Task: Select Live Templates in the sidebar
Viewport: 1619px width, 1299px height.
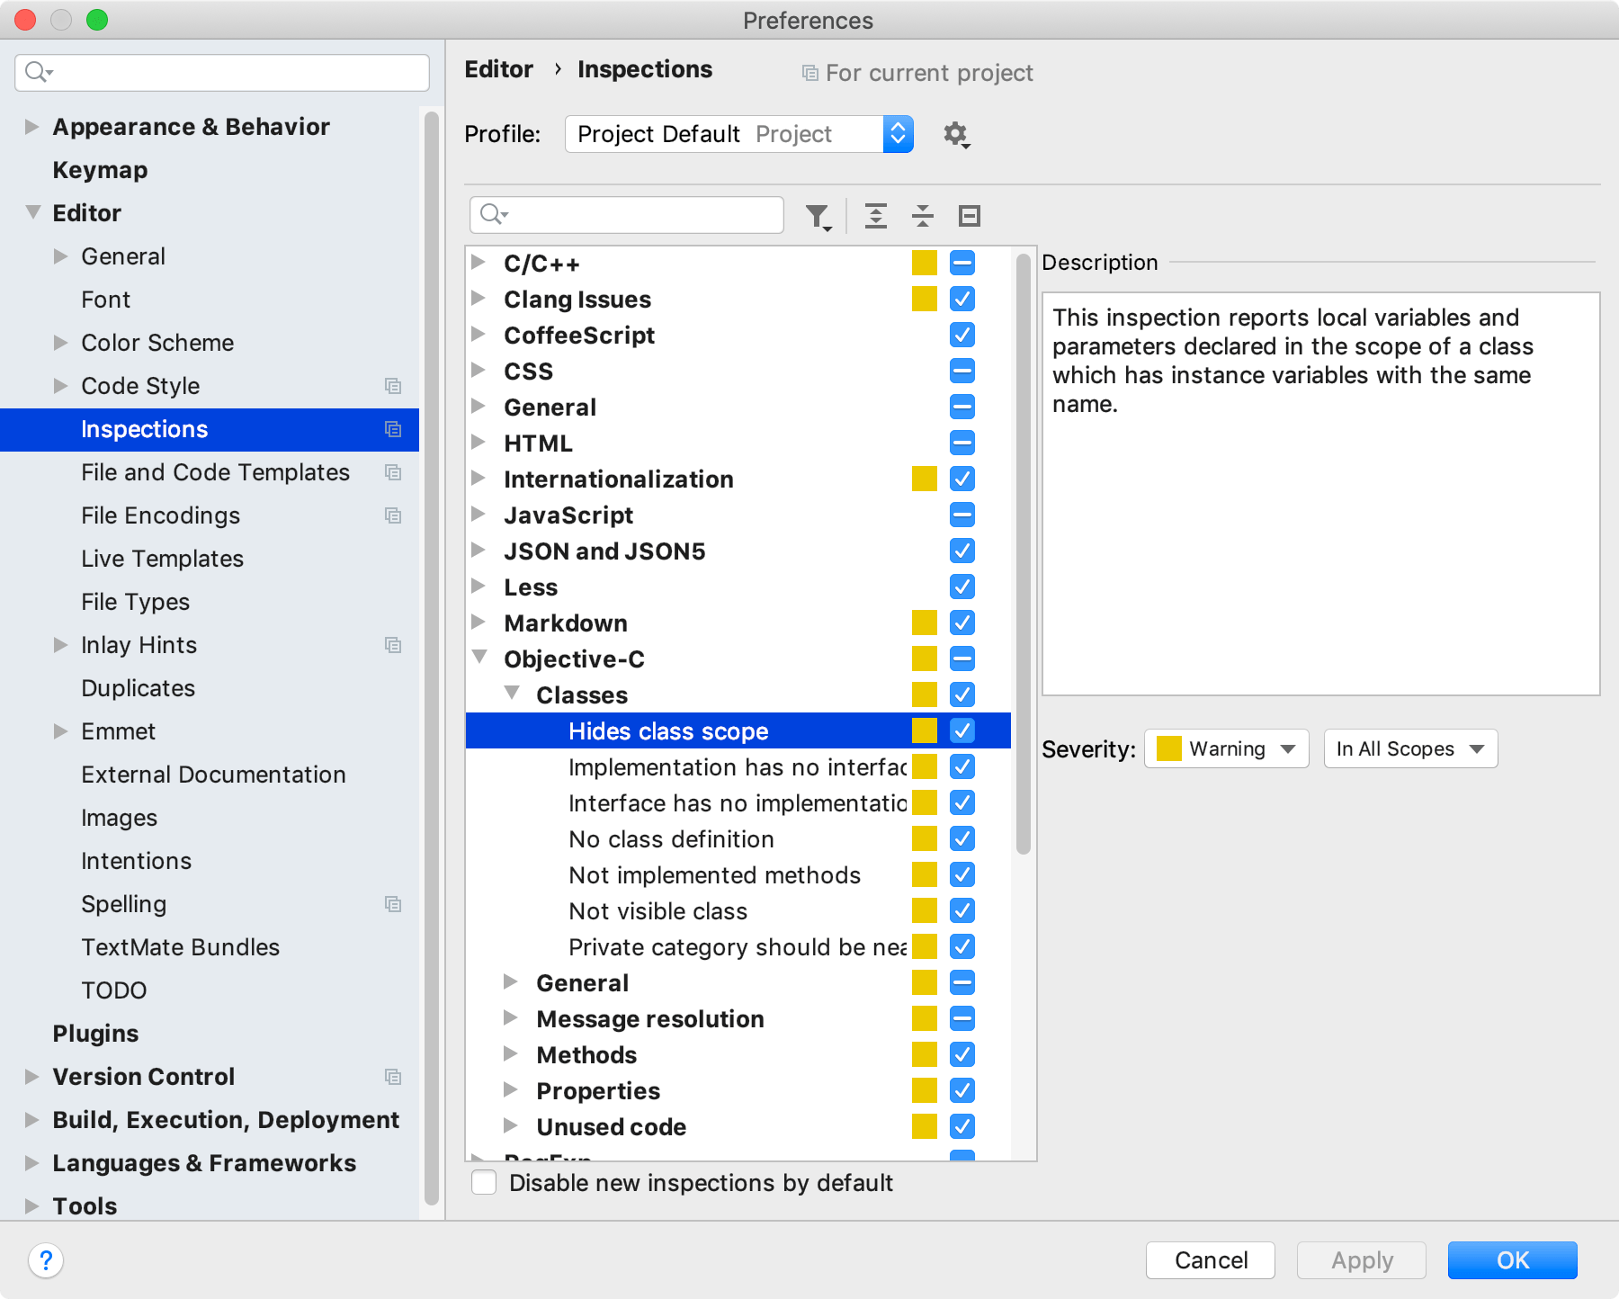Action: point(162,559)
